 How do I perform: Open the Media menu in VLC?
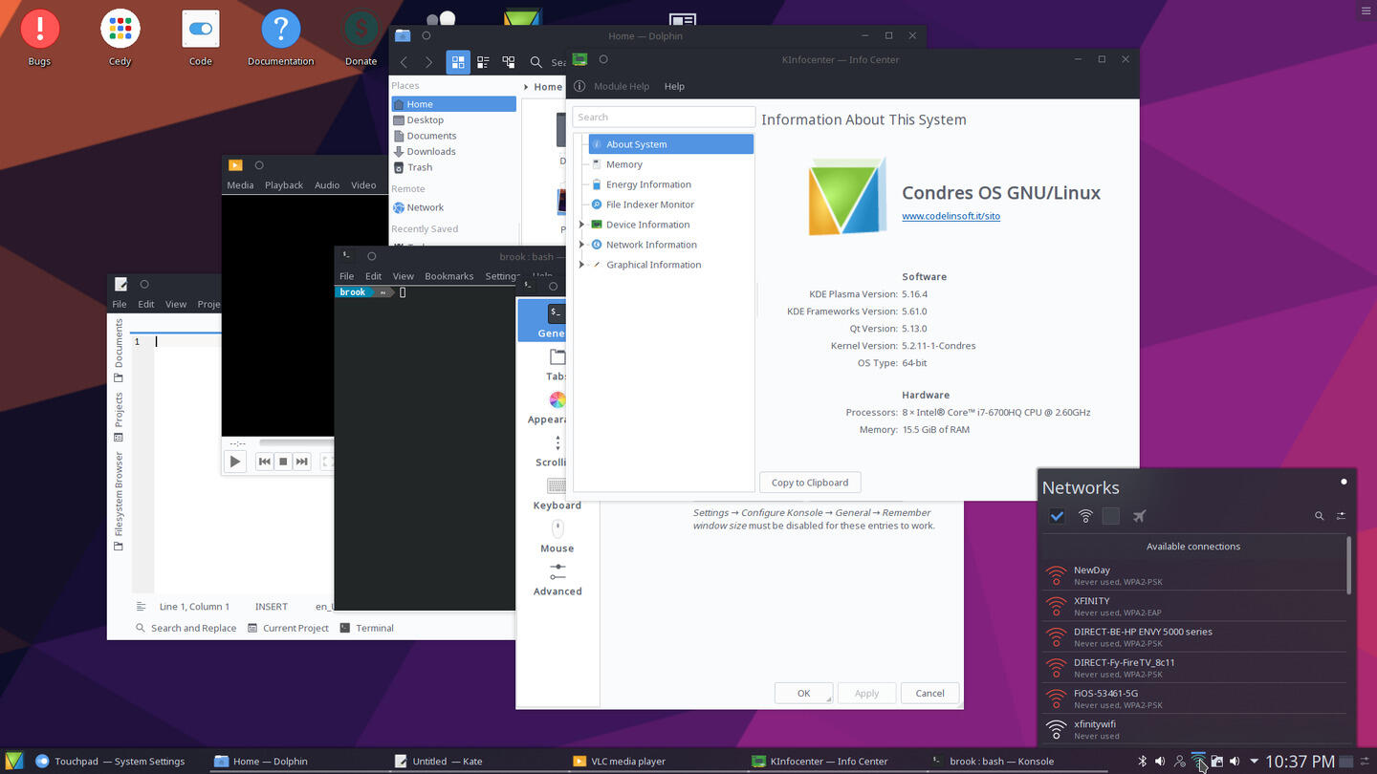click(x=240, y=185)
